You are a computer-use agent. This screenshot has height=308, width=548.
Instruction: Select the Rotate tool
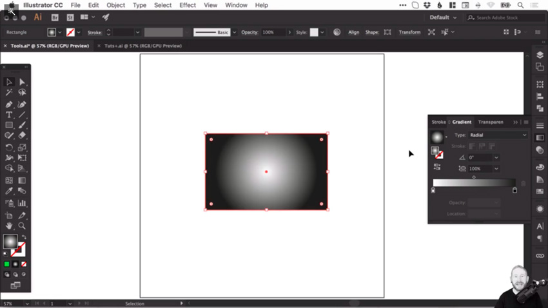[x=9, y=148]
